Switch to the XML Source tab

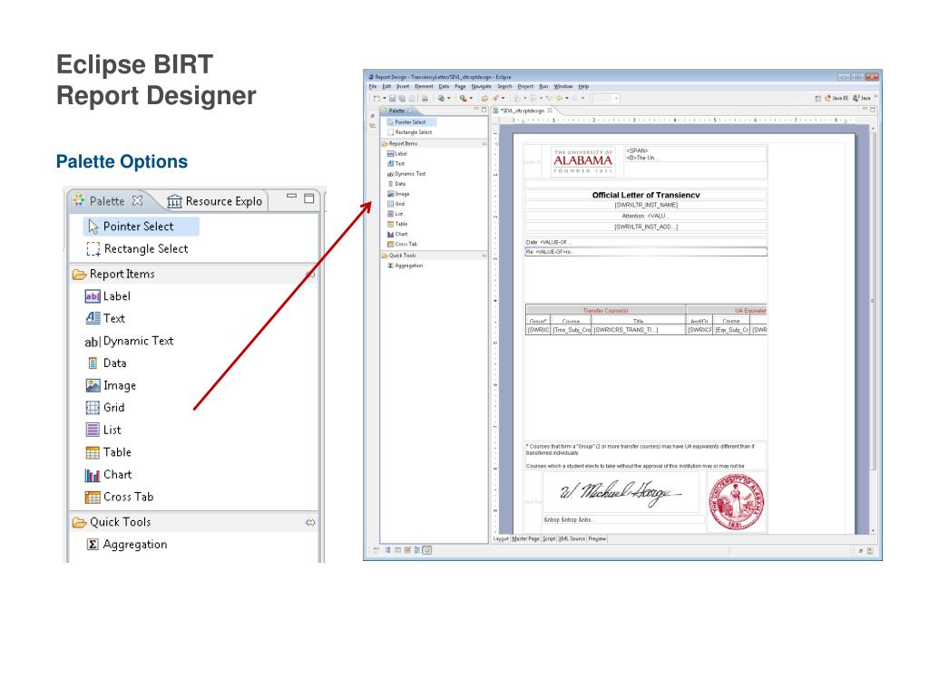(572, 538)
